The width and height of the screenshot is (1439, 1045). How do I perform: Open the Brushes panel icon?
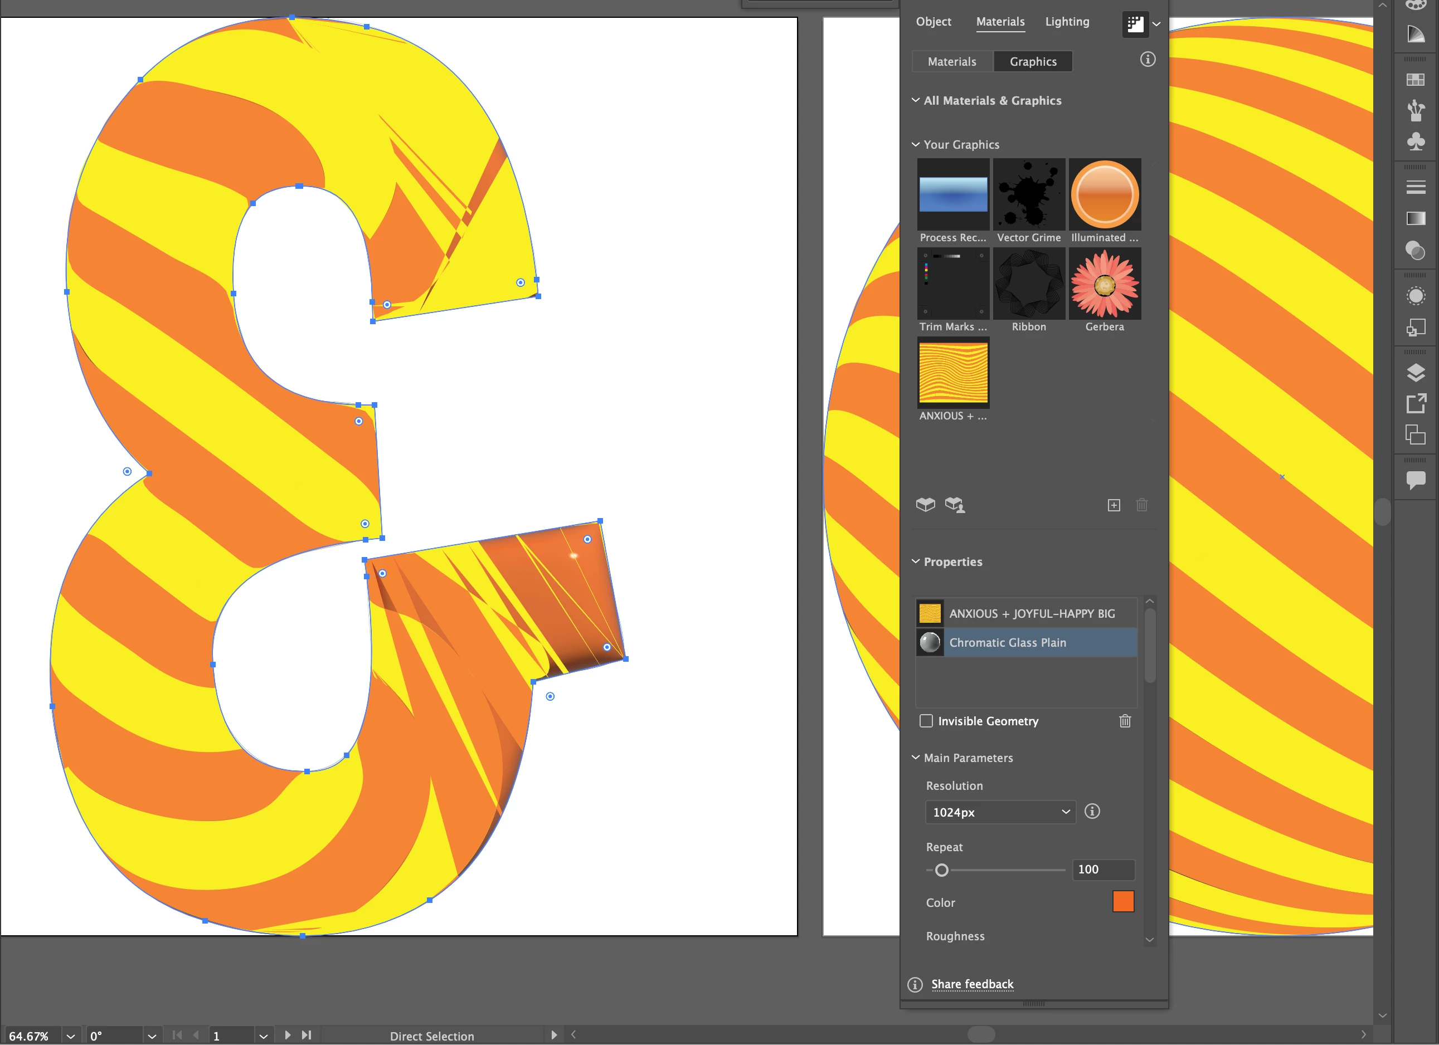(x=1416, y=110)
